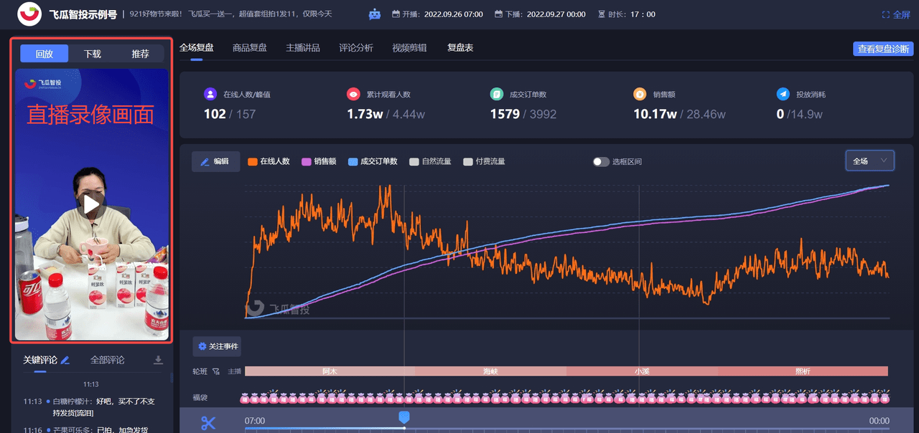The image size is (919, 433).
Task: Click the first 福袋 lucky bag icon
Action: [x=245, y=398]
